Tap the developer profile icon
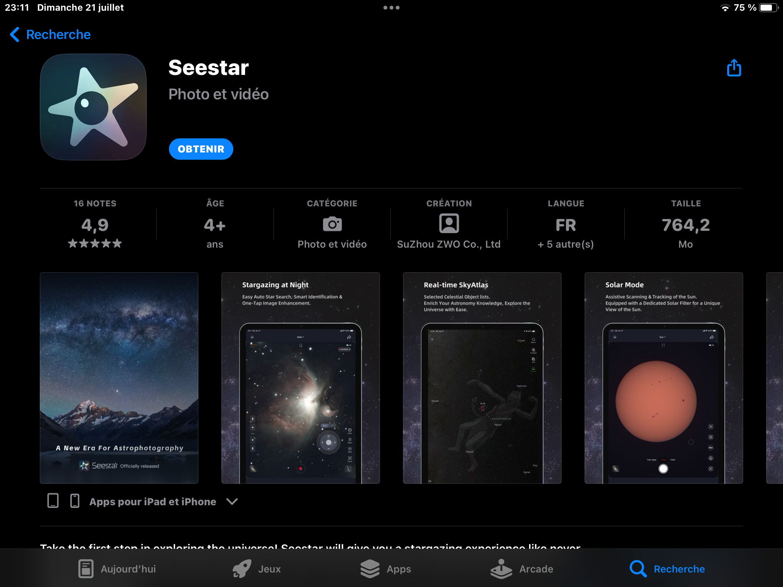This screenshot has width=783, height=587. (449, 224)
